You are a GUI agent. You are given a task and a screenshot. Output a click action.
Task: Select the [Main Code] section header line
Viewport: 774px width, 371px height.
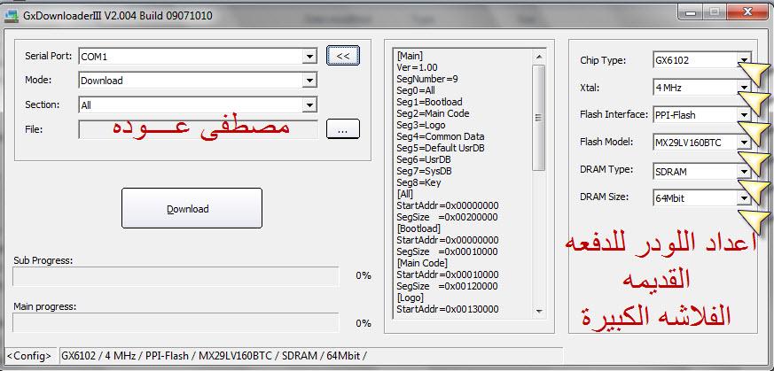(422, 263)
